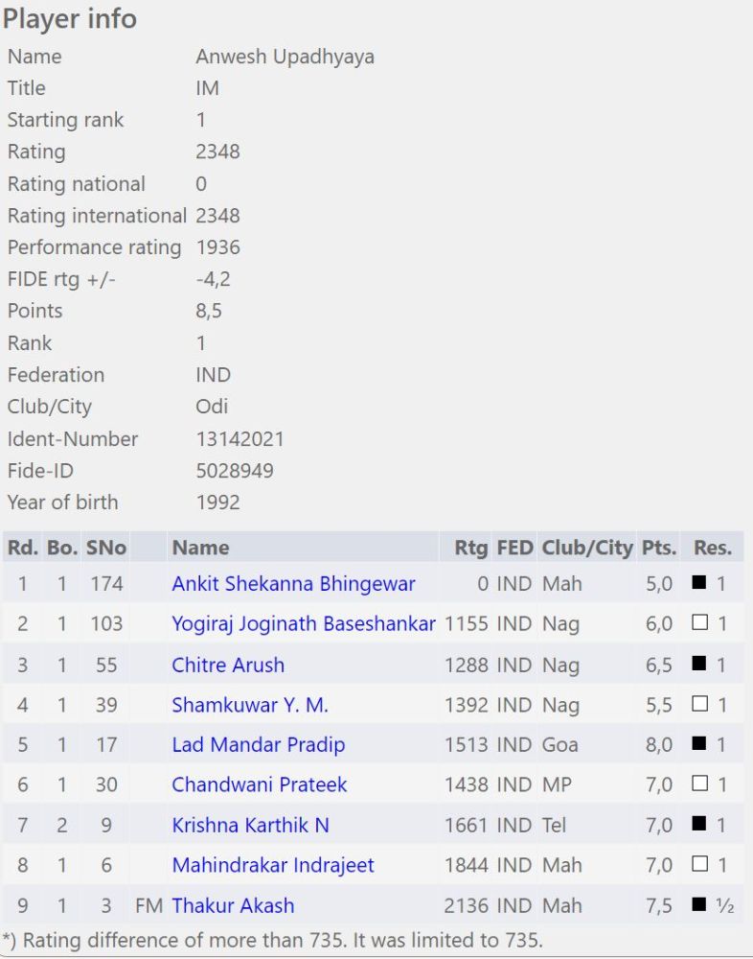Screen dimensions: 753x959
Task: Click the Pts. column header
Action: 659,548
